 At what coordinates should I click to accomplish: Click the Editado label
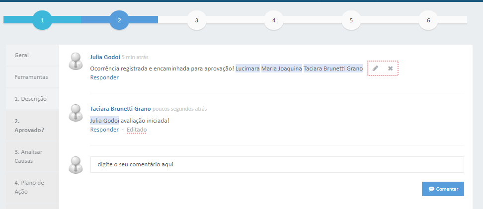click(137, 130)
